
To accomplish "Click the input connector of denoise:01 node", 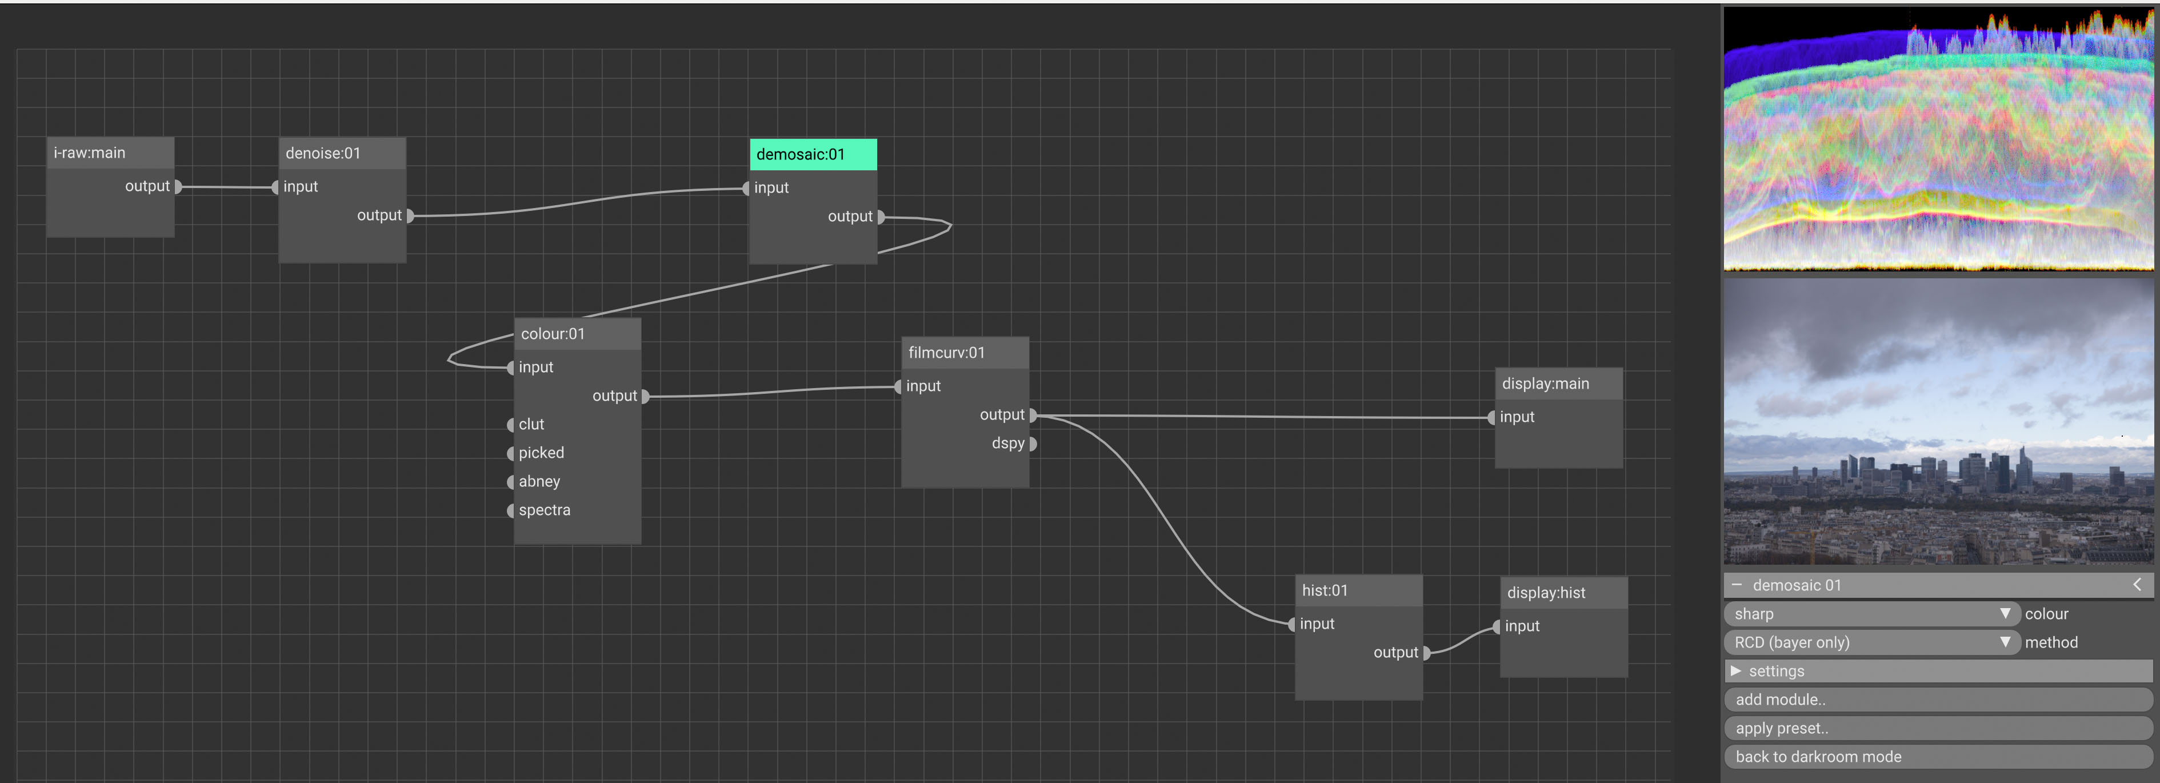I will 275,187.
